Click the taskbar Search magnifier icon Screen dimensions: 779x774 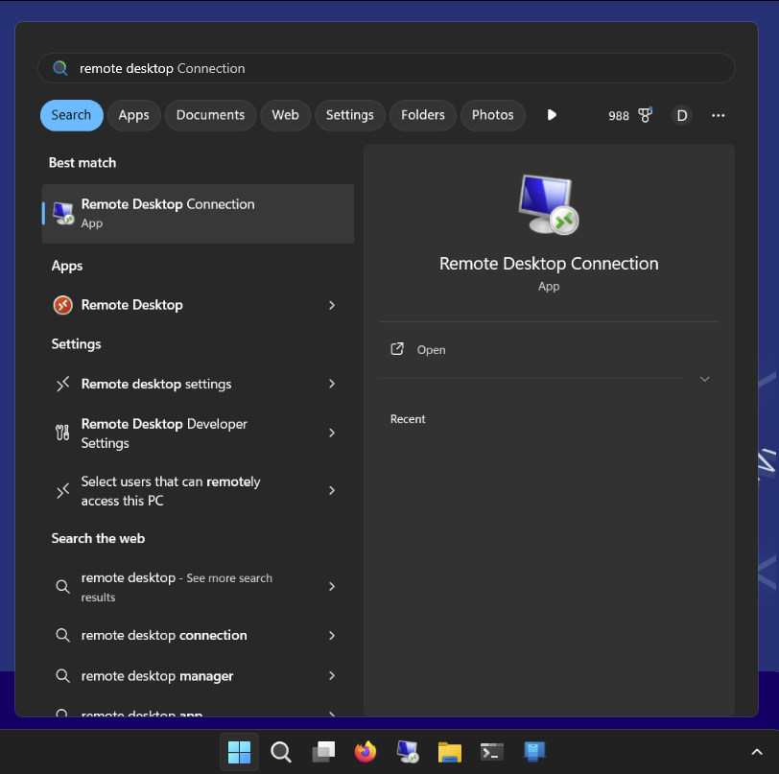click(281, 752)
